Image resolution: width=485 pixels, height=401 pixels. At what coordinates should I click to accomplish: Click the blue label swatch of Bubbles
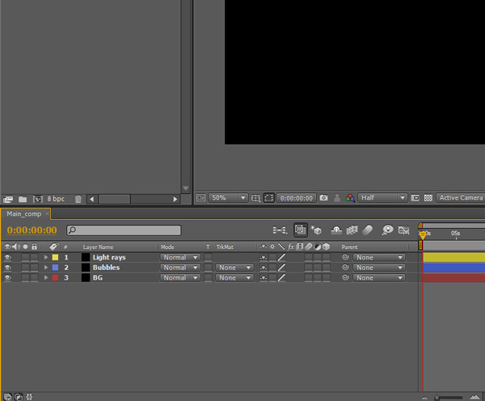click(55, 268)
